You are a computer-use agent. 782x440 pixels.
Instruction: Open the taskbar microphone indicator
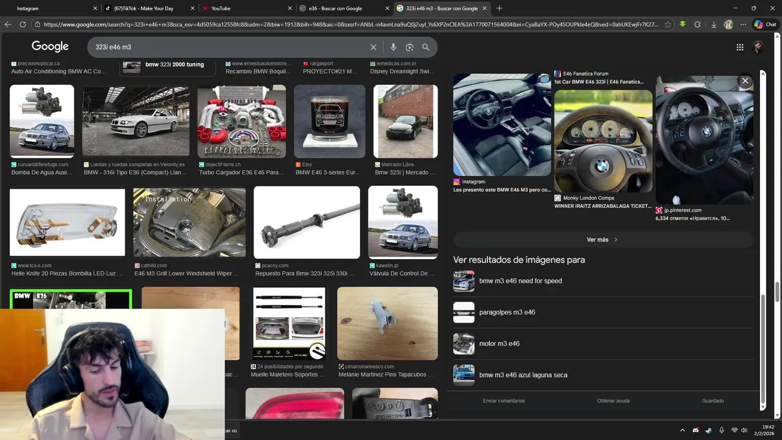click(x=722, y=430)
